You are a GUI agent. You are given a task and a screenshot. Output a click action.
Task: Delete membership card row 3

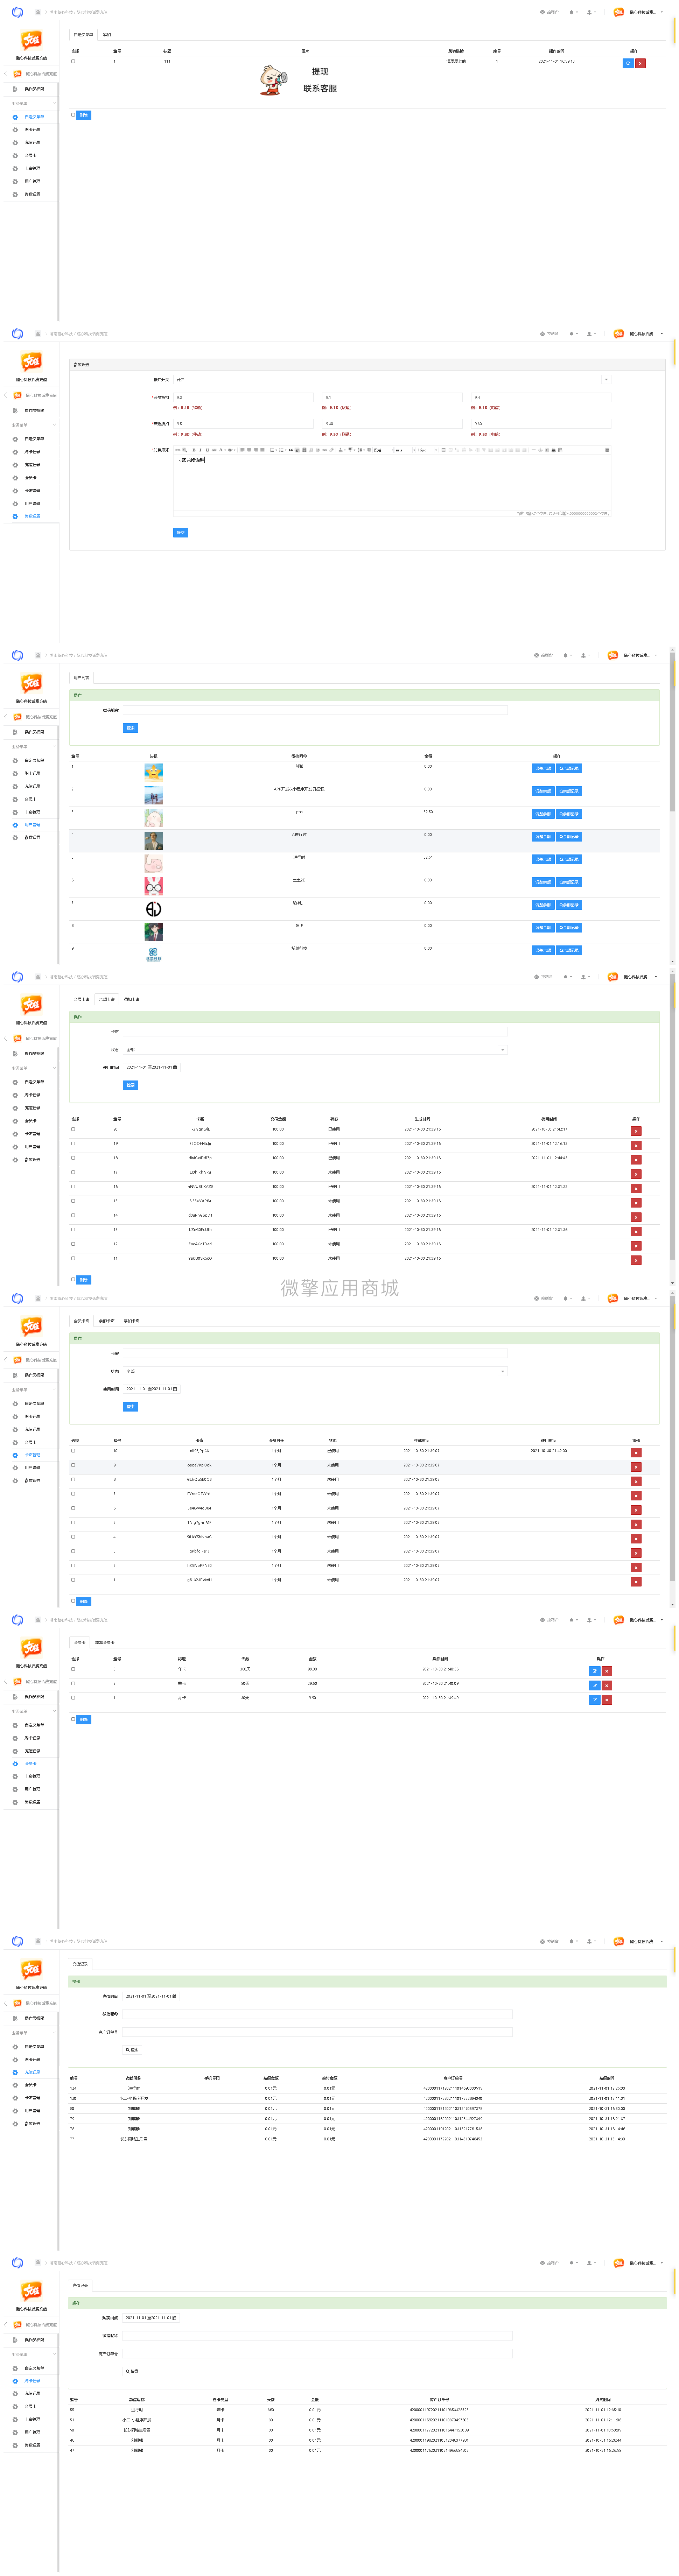click(x=607, y=1671)
